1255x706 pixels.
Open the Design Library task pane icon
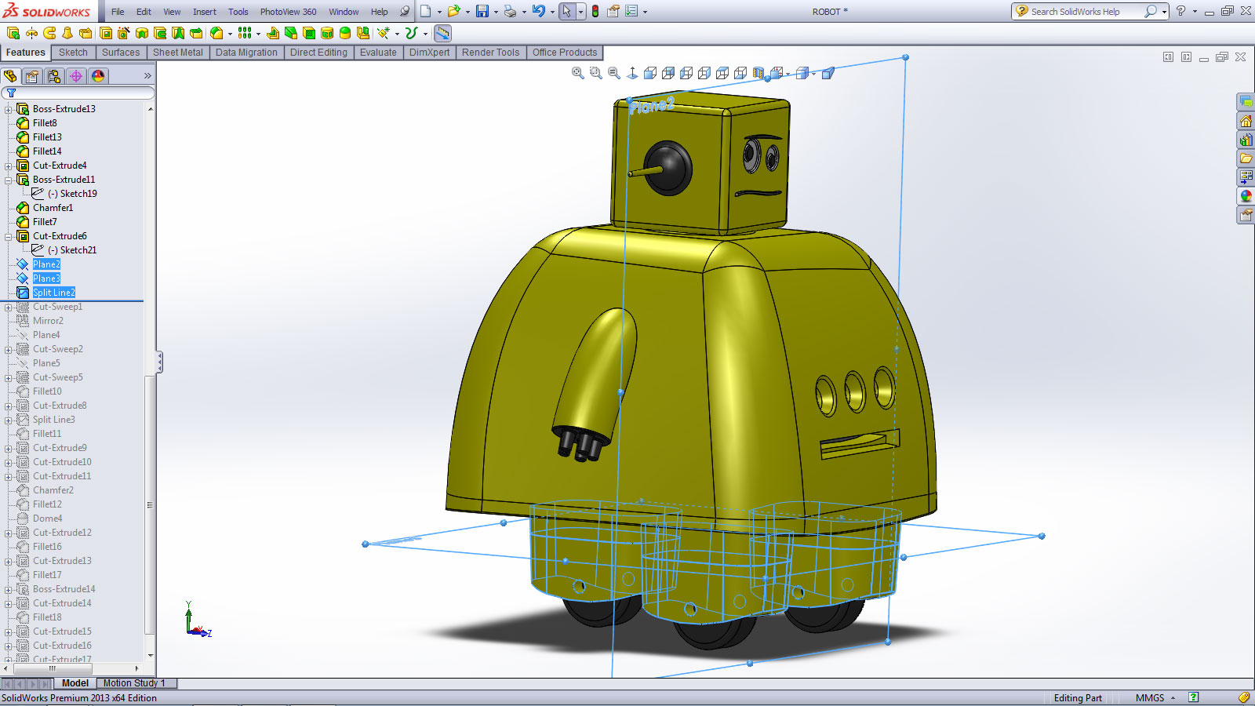coord(1246,140)
